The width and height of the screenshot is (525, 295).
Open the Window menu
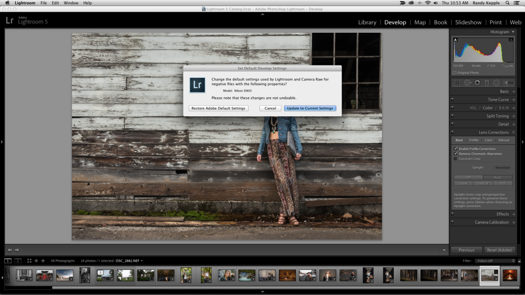(x=71, y=3)
